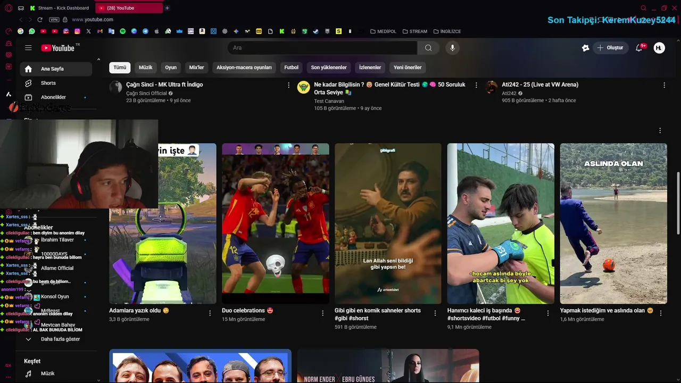681x383 pixels.
Task: Click the search magnifier button
Action: (x=428, y=48)
